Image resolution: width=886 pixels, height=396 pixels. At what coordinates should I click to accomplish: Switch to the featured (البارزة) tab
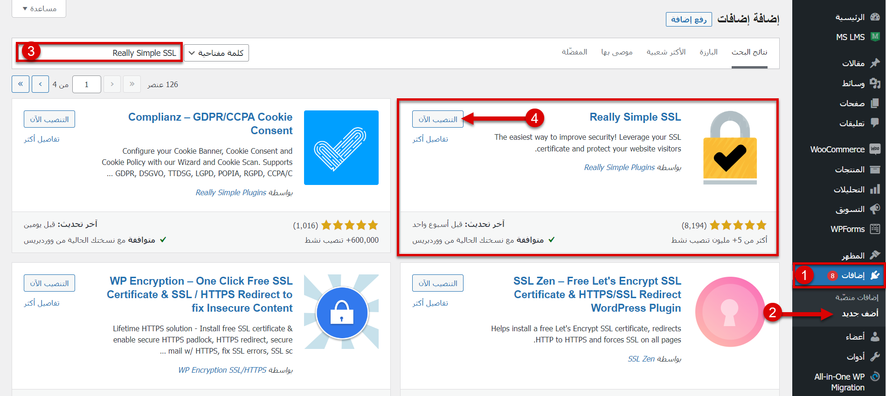coord(708,52)
